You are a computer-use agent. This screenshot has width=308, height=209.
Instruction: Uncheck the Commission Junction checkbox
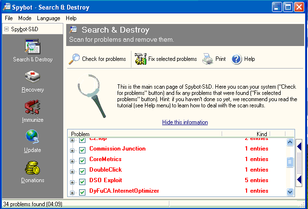[x=82, y=149]
